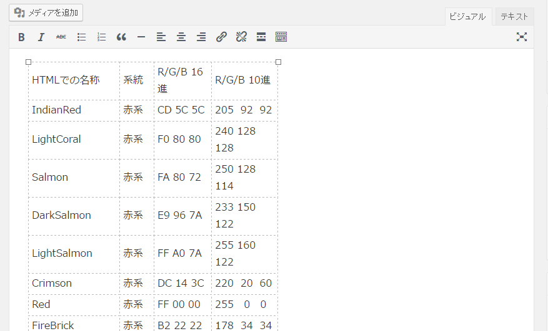Apply strikethrough formatting

(x=61, y=37)
